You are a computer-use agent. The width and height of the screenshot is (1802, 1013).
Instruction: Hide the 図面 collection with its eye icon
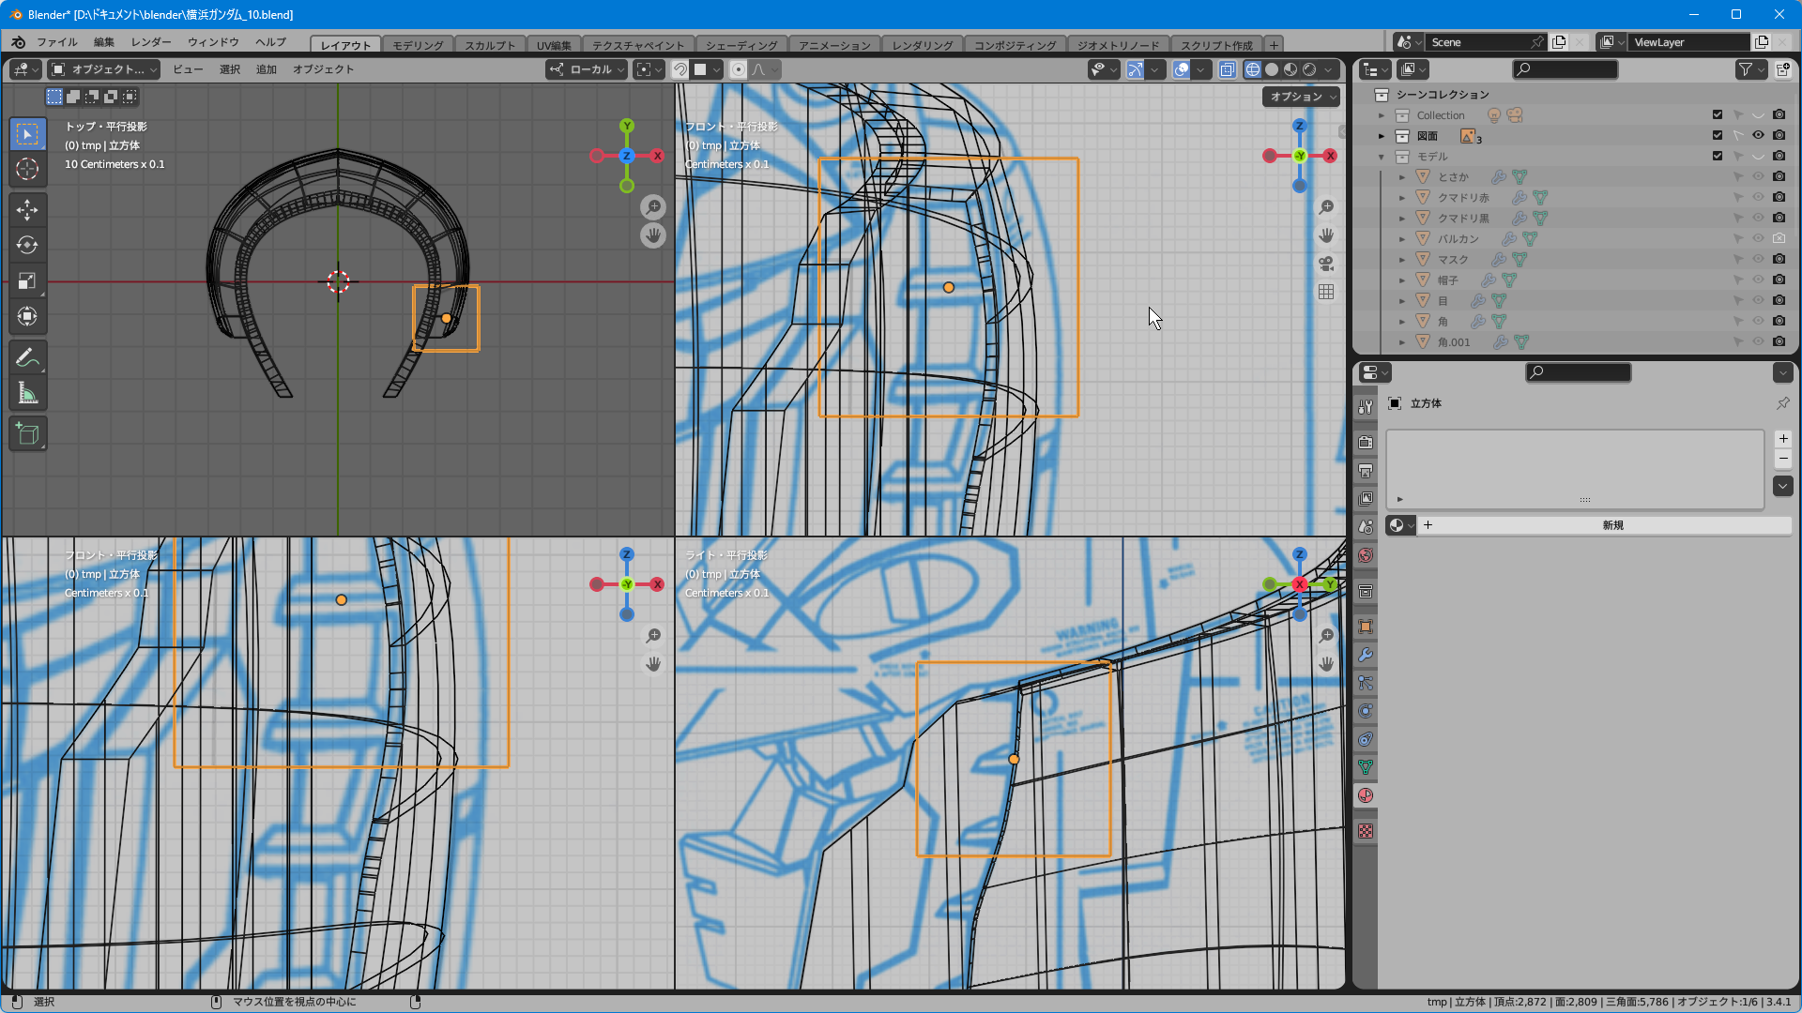pyautogui.click(x=1758, y=136)
